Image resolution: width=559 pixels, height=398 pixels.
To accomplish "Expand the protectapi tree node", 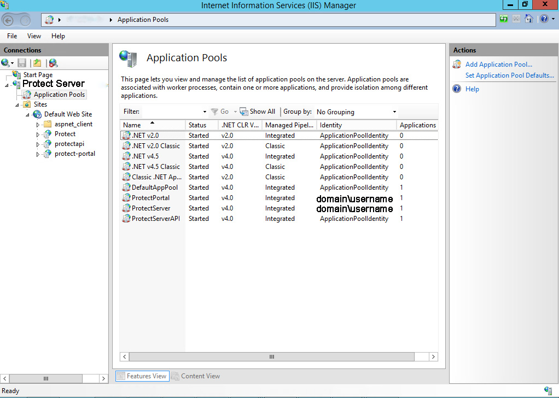I will (38, 144).
